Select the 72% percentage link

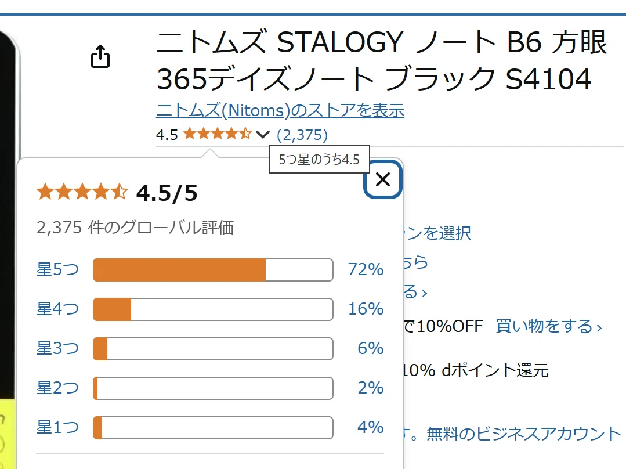pos(366,270)
